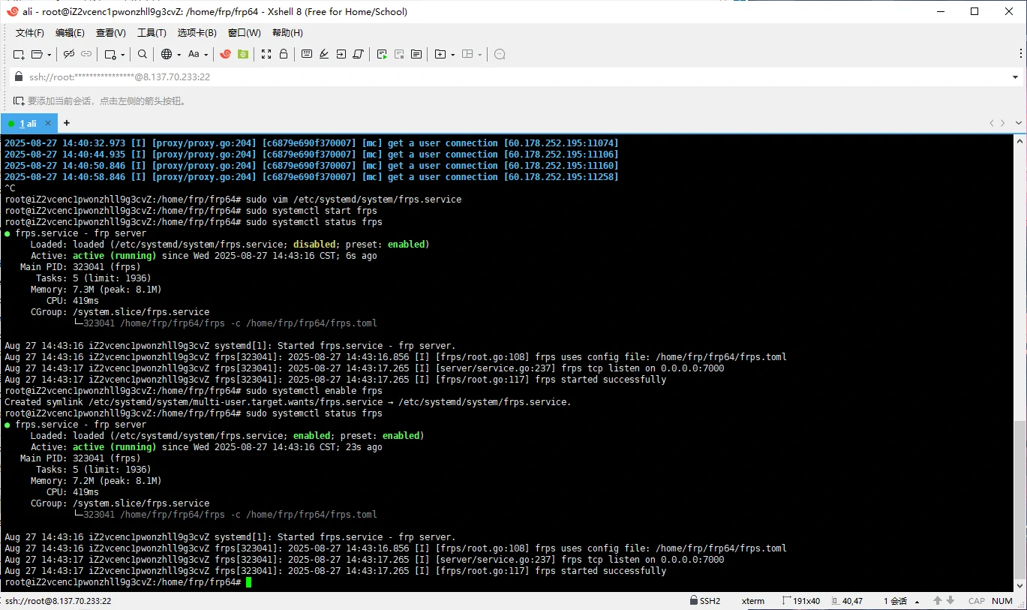
Task: Launch Xftp using the green icon
Action: tap(242, 54)
